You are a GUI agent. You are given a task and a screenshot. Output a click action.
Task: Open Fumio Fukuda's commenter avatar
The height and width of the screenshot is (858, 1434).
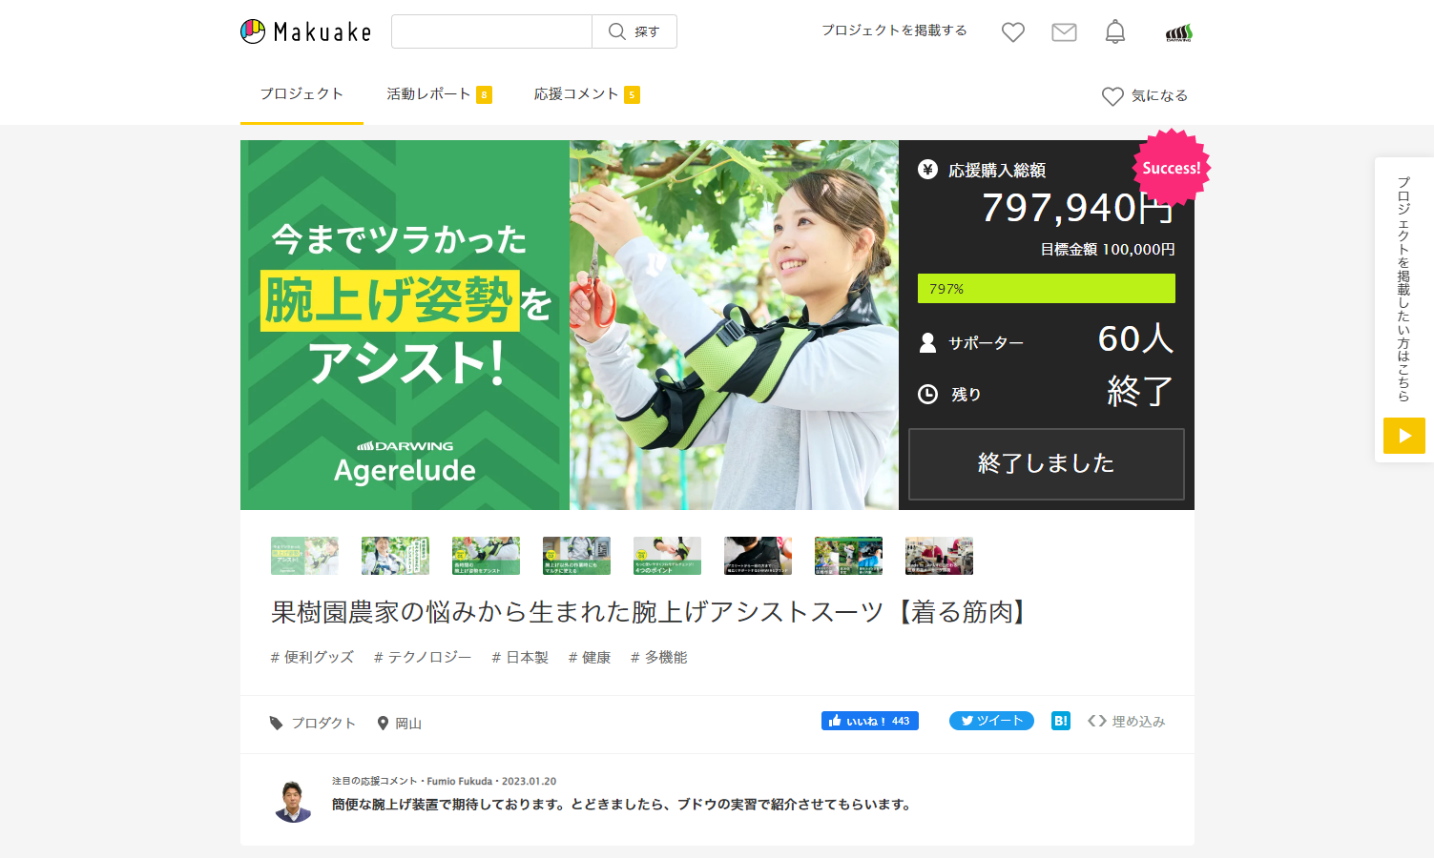(294, 801)
